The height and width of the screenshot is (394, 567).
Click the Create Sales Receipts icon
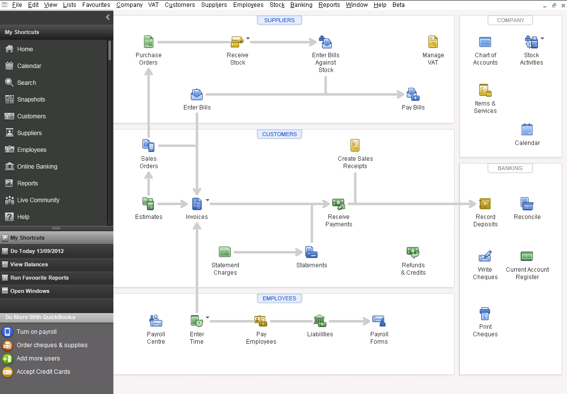pos(355,145)
